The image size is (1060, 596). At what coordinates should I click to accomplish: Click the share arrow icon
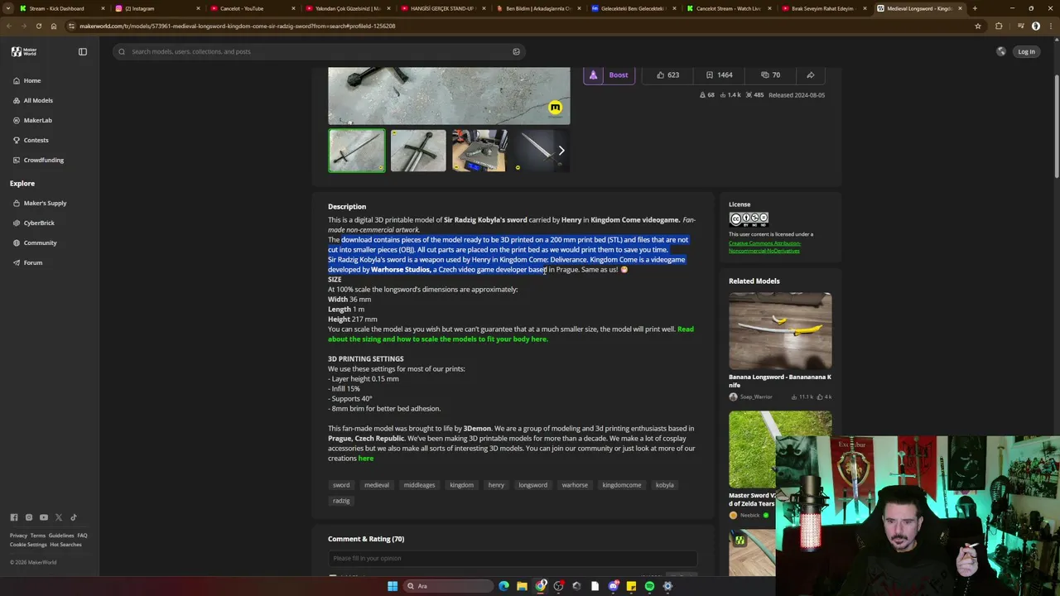(x=811, y=74)
